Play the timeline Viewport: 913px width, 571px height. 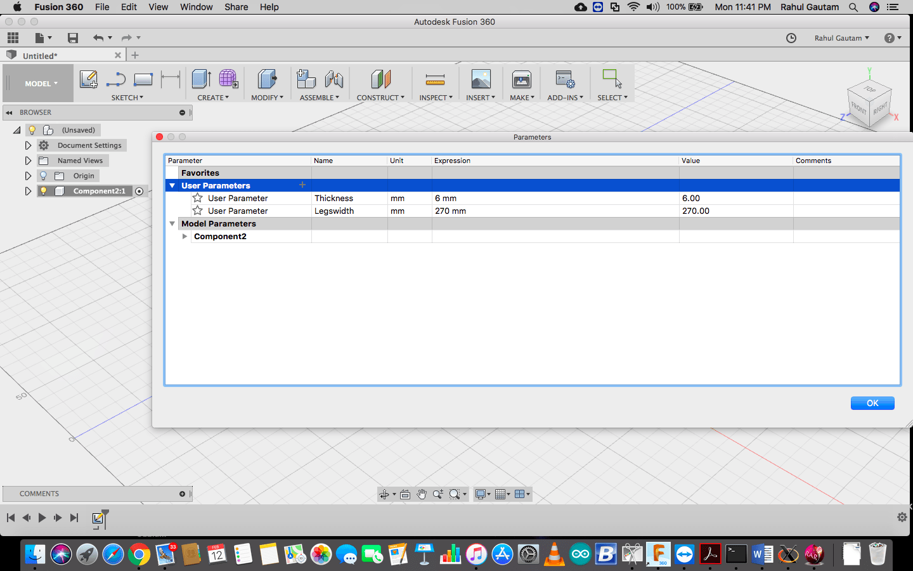pos(42,518)
